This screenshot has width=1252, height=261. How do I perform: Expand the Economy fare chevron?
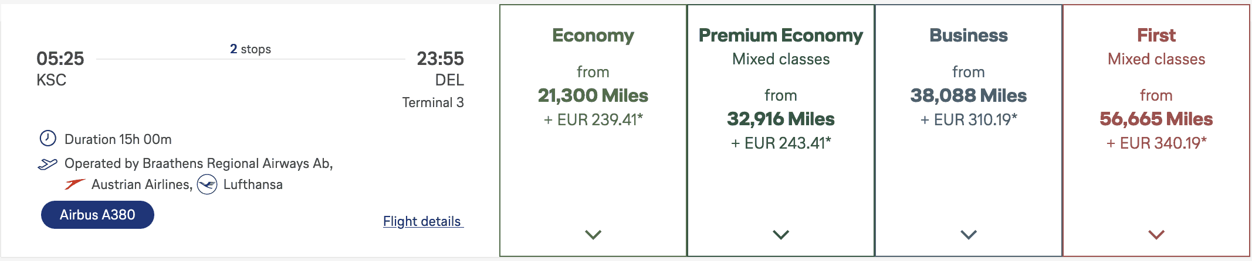[x=593, y=235]
